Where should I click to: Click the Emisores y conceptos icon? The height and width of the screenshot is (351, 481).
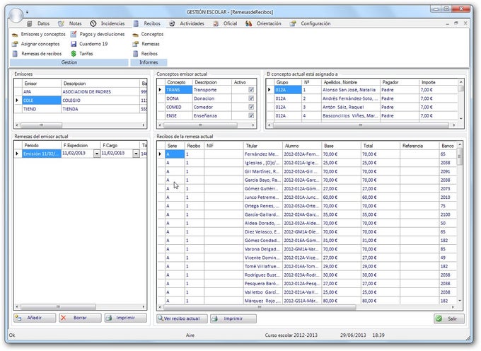[x=15, y=35]
